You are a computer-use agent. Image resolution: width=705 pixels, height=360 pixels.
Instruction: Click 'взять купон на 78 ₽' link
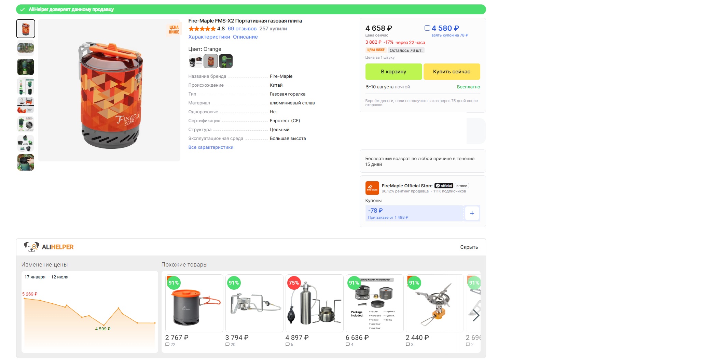[x=450, y=35]
